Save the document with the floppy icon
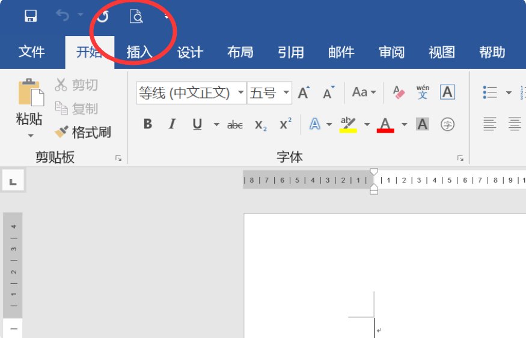 [x=31, y=16]
